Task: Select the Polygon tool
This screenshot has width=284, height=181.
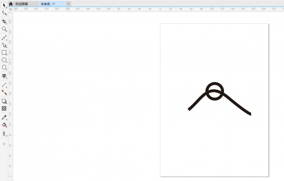Action: coord(4,67)
